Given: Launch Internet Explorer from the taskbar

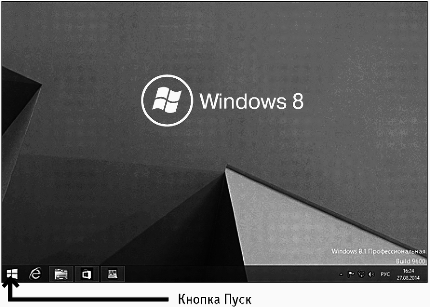Looking at the screenshot, I should 36,274.
